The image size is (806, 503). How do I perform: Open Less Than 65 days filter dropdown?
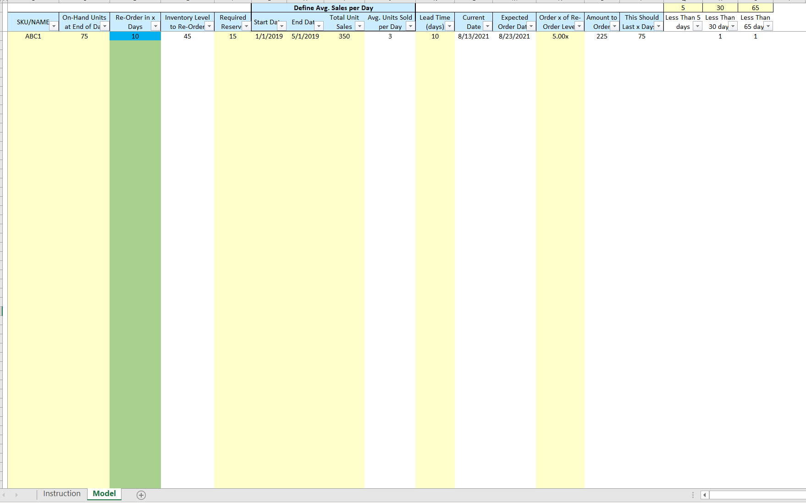[x=768, y=27]
